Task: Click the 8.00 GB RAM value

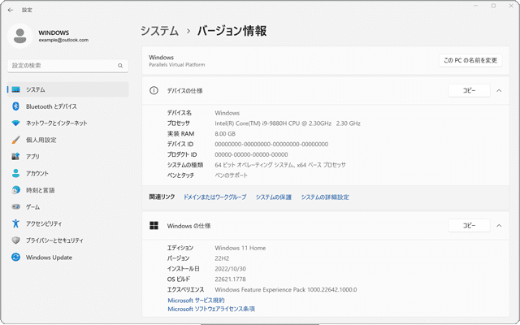Action: [225, 133]
